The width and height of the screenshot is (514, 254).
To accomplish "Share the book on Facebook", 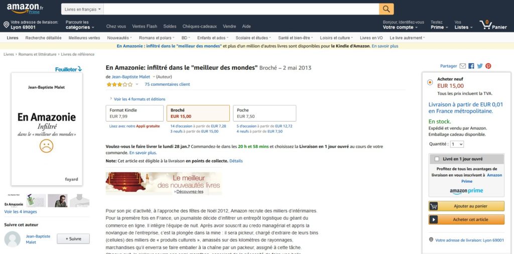I will [471, 66].
